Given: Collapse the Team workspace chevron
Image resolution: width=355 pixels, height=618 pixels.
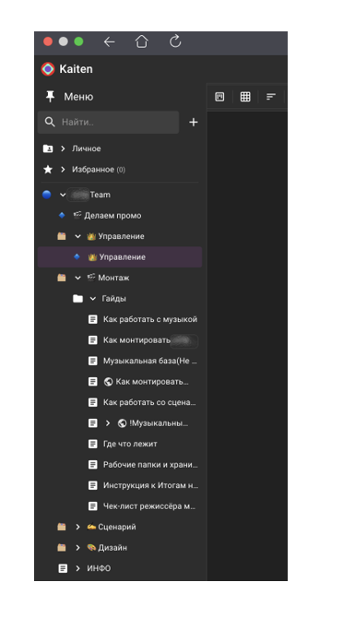Looking at the screenshot, I should click(x=63, y=195).
